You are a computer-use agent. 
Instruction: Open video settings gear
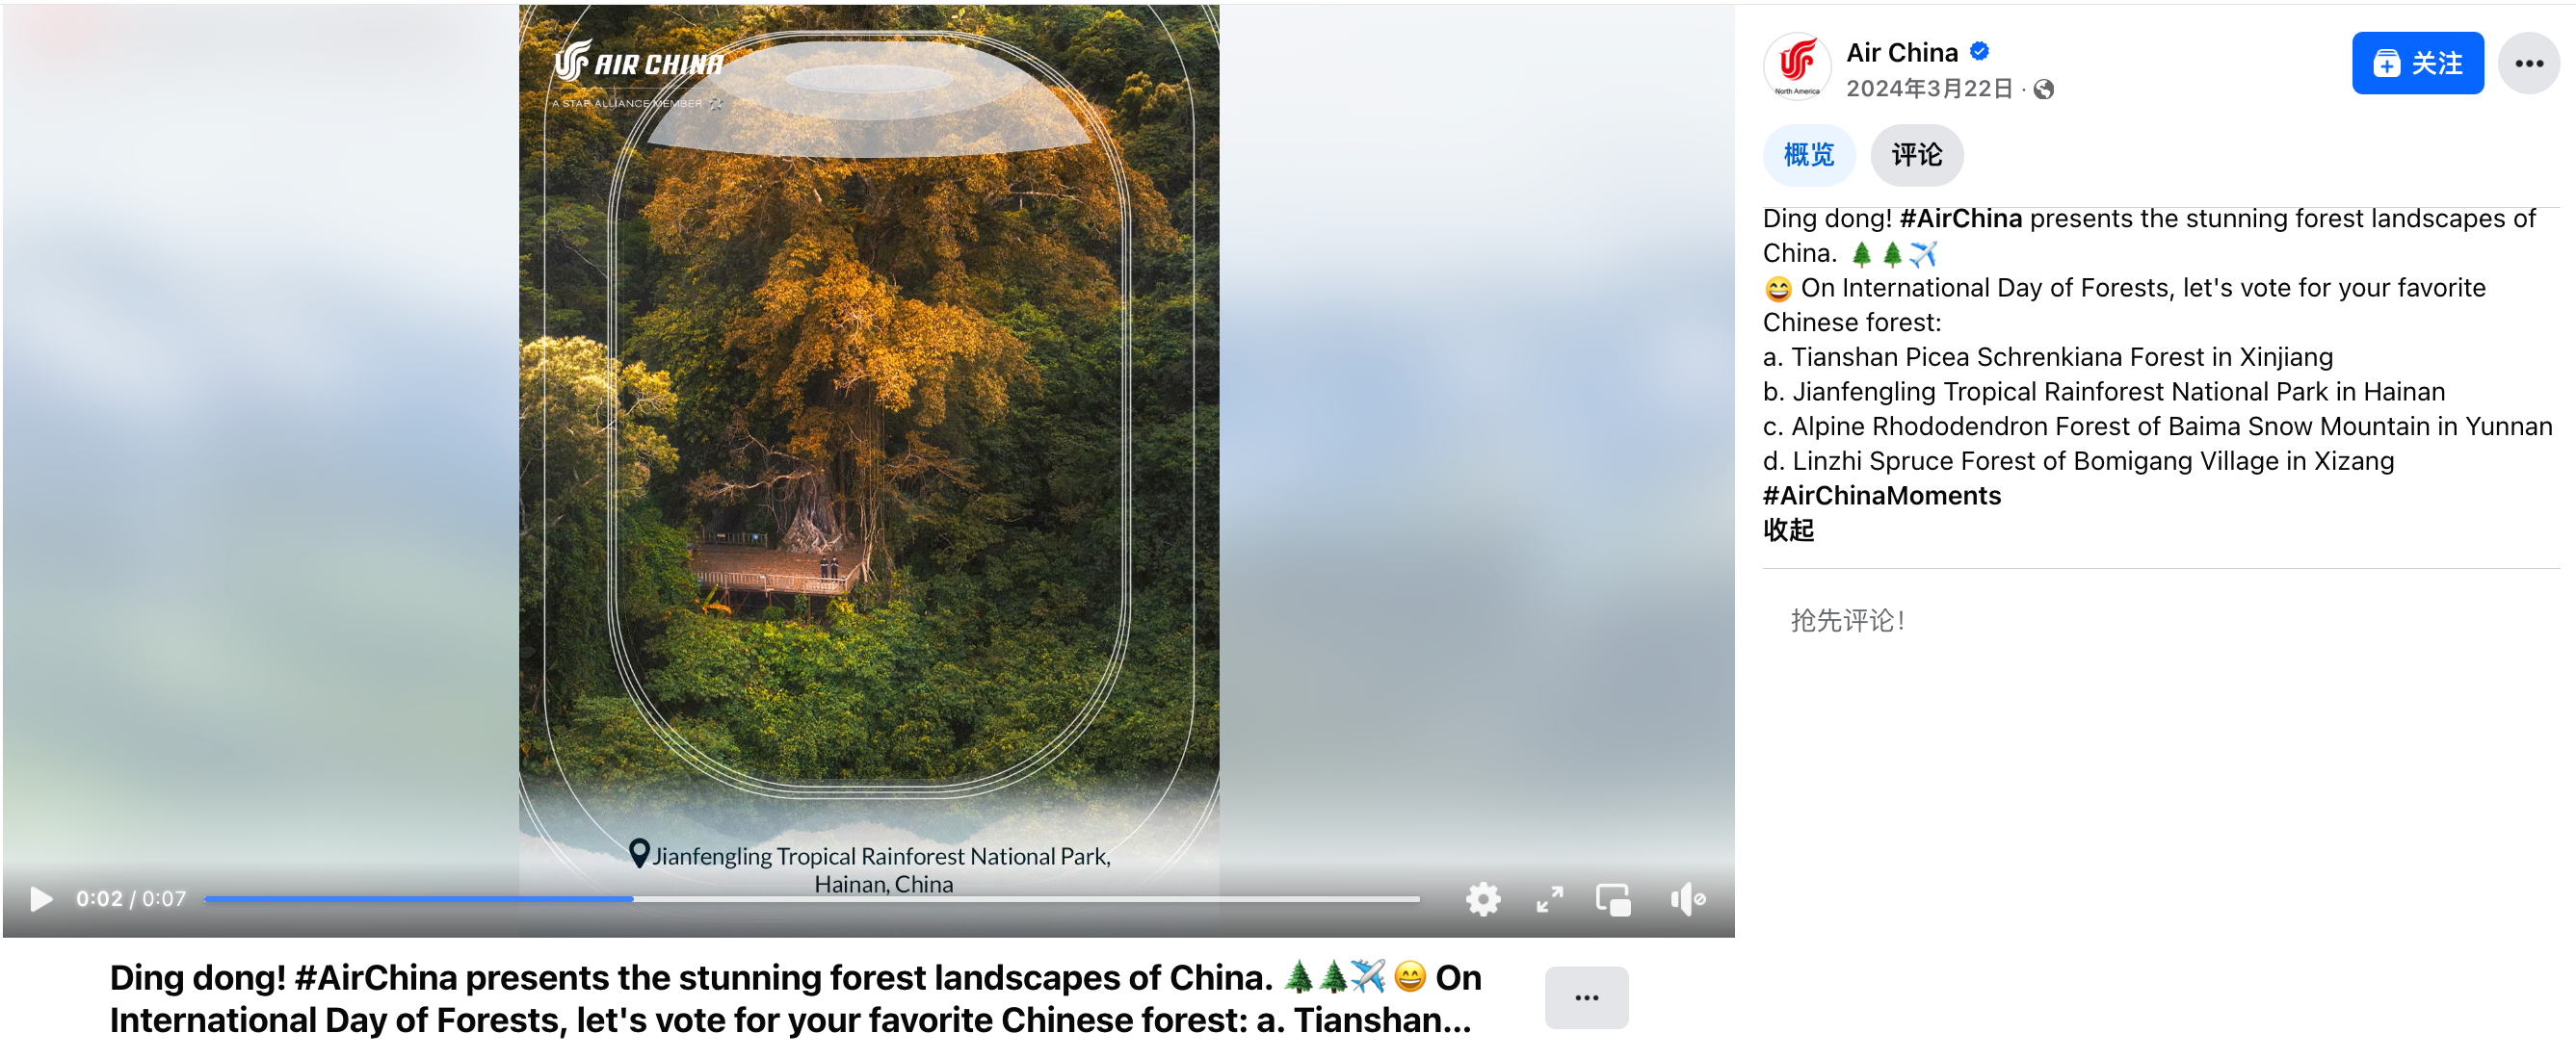coord(1482,899)
